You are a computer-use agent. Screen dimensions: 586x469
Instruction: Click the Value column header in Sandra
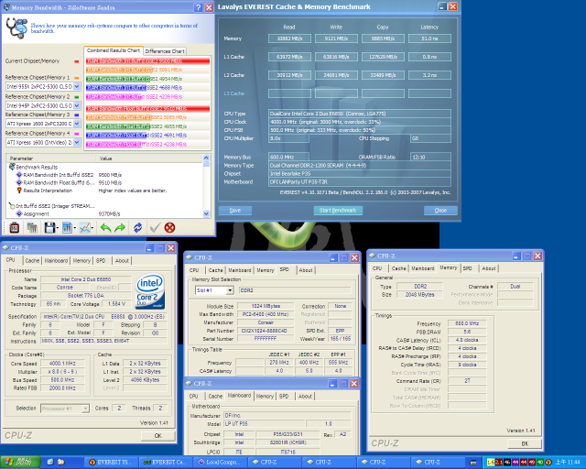click(149, 158)
